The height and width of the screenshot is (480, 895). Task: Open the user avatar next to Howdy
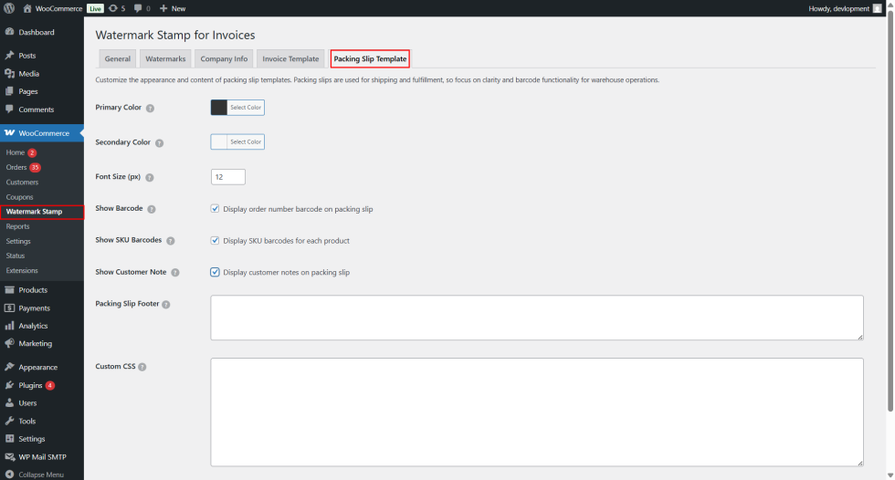[878, 8]
